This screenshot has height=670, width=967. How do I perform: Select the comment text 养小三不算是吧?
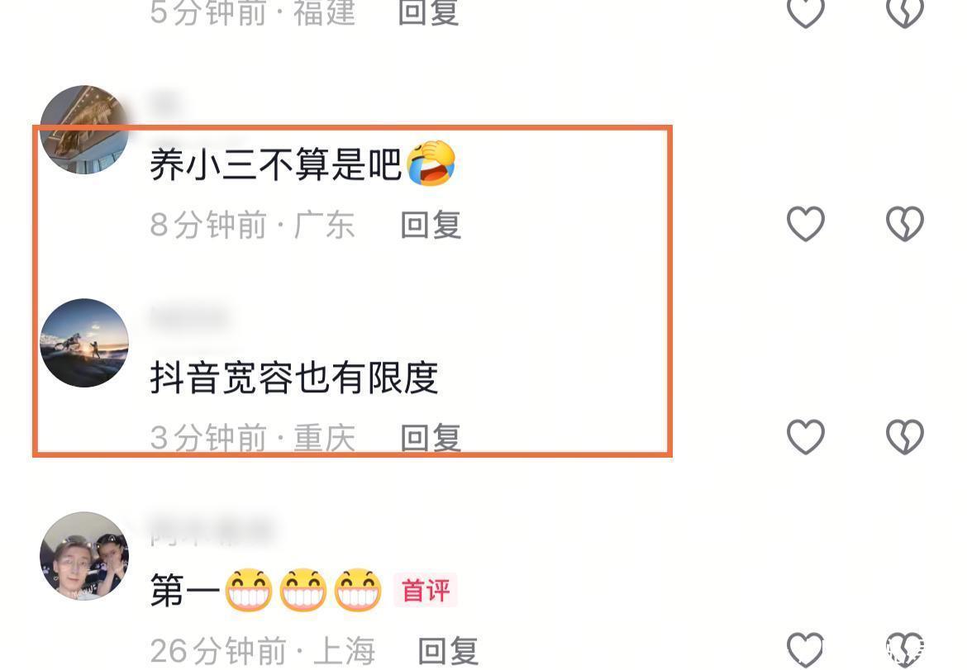[x=276, y=164]
